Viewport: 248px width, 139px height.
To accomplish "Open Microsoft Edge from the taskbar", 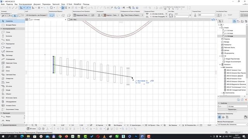I will point(22,136).
